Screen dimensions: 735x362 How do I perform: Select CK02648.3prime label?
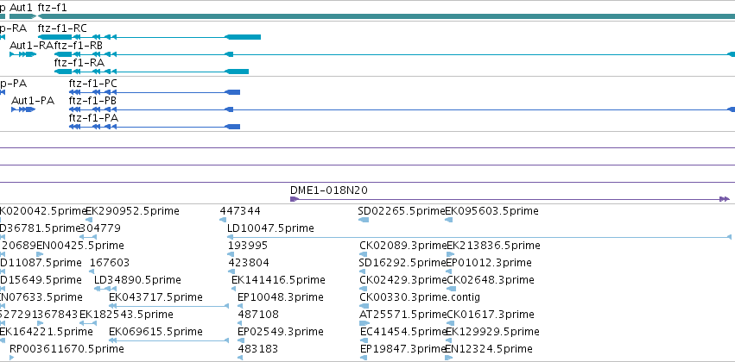(491, 280)
